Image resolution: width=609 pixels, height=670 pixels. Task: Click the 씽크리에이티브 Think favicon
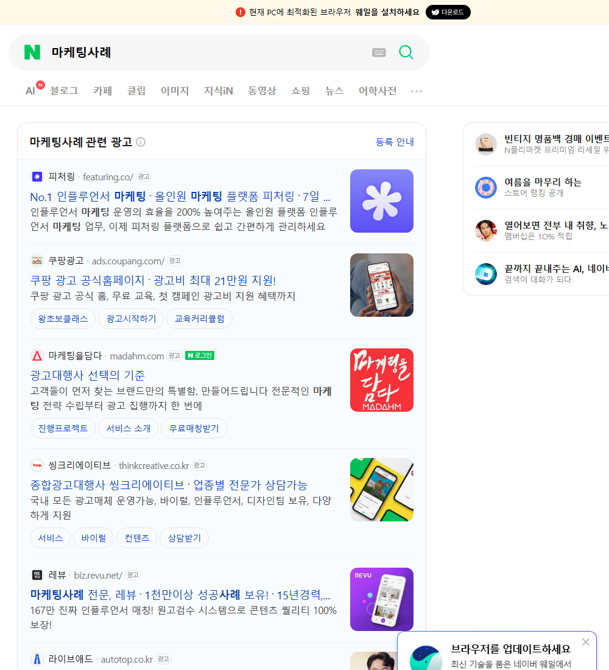click(x=37, y=465)
